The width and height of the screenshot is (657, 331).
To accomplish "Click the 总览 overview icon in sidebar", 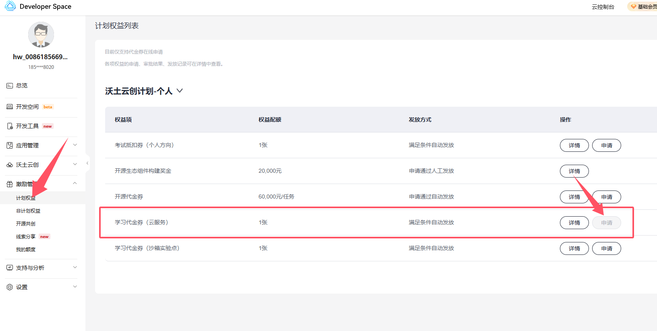I will point(10,86).
